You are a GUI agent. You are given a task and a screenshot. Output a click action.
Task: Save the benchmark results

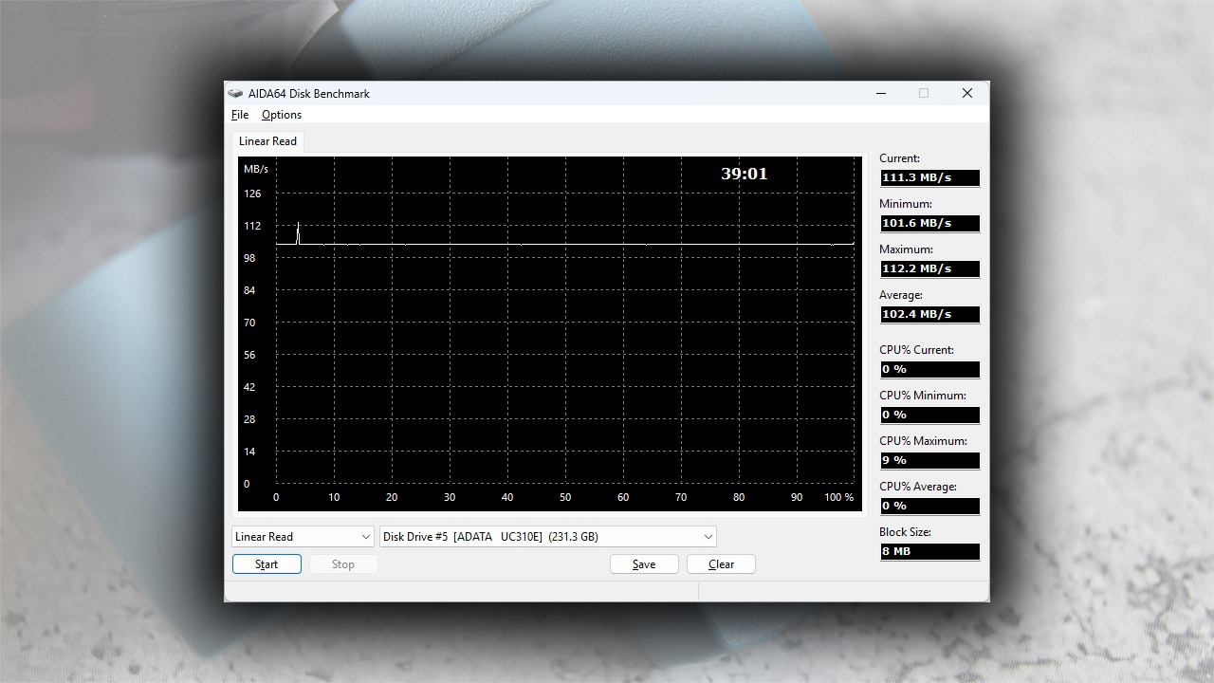point(644,564)
